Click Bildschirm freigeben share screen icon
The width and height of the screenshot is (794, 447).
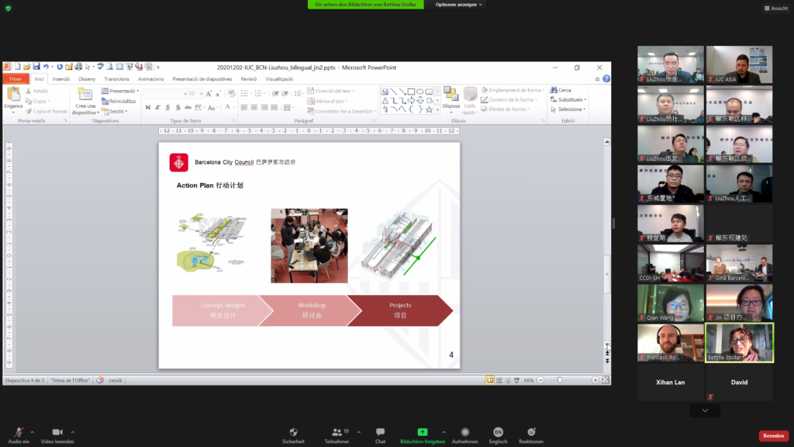tap(422, 432)
